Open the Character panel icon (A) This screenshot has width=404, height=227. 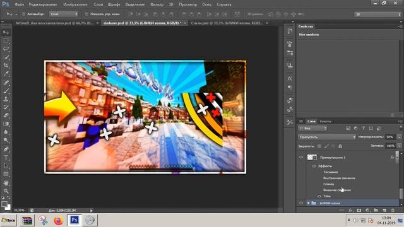290,78
